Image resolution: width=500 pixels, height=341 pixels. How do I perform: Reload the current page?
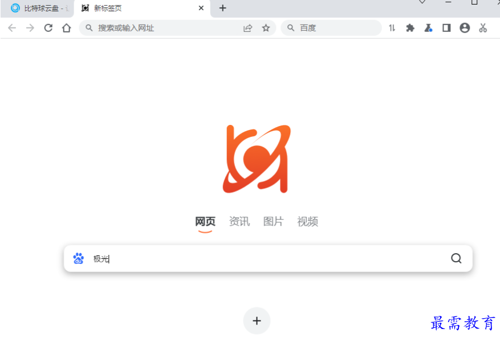(48, 28)
